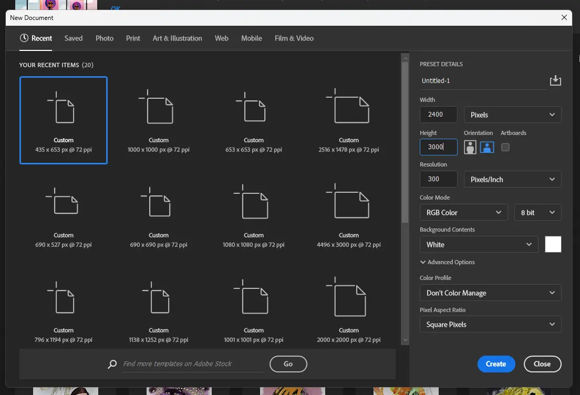The height and width of the screenshot is (395, 580).
Task: Open the width units Pixels dropdown
Action: pos(512,115)
